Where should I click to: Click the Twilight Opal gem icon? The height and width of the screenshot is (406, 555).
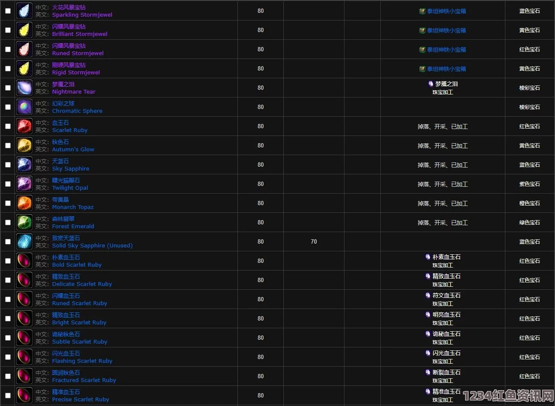pos(24,184)
